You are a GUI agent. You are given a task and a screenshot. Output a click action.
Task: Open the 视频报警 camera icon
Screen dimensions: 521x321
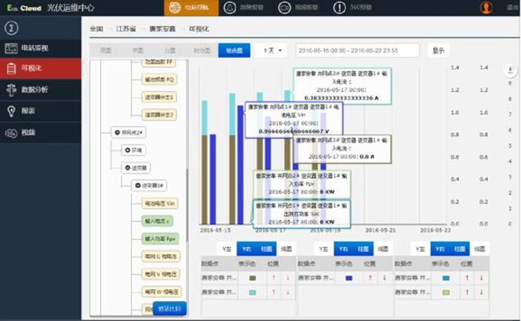point(284,8)
